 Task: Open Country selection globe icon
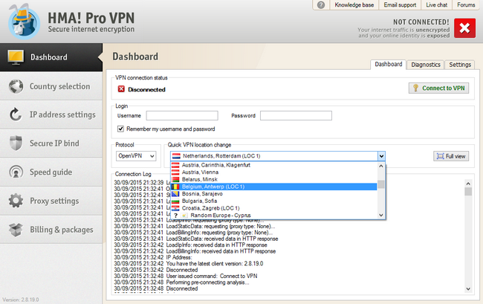[16, 86]
